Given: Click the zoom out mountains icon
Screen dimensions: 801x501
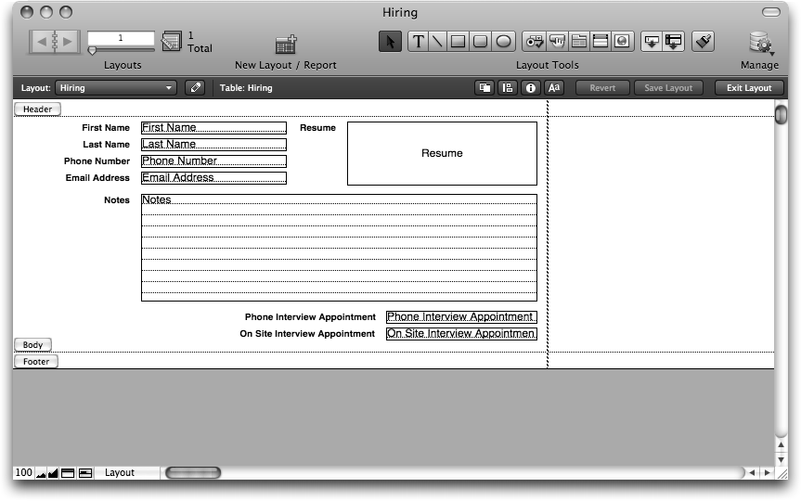Looking at the screenshot, I should point(41,473).
